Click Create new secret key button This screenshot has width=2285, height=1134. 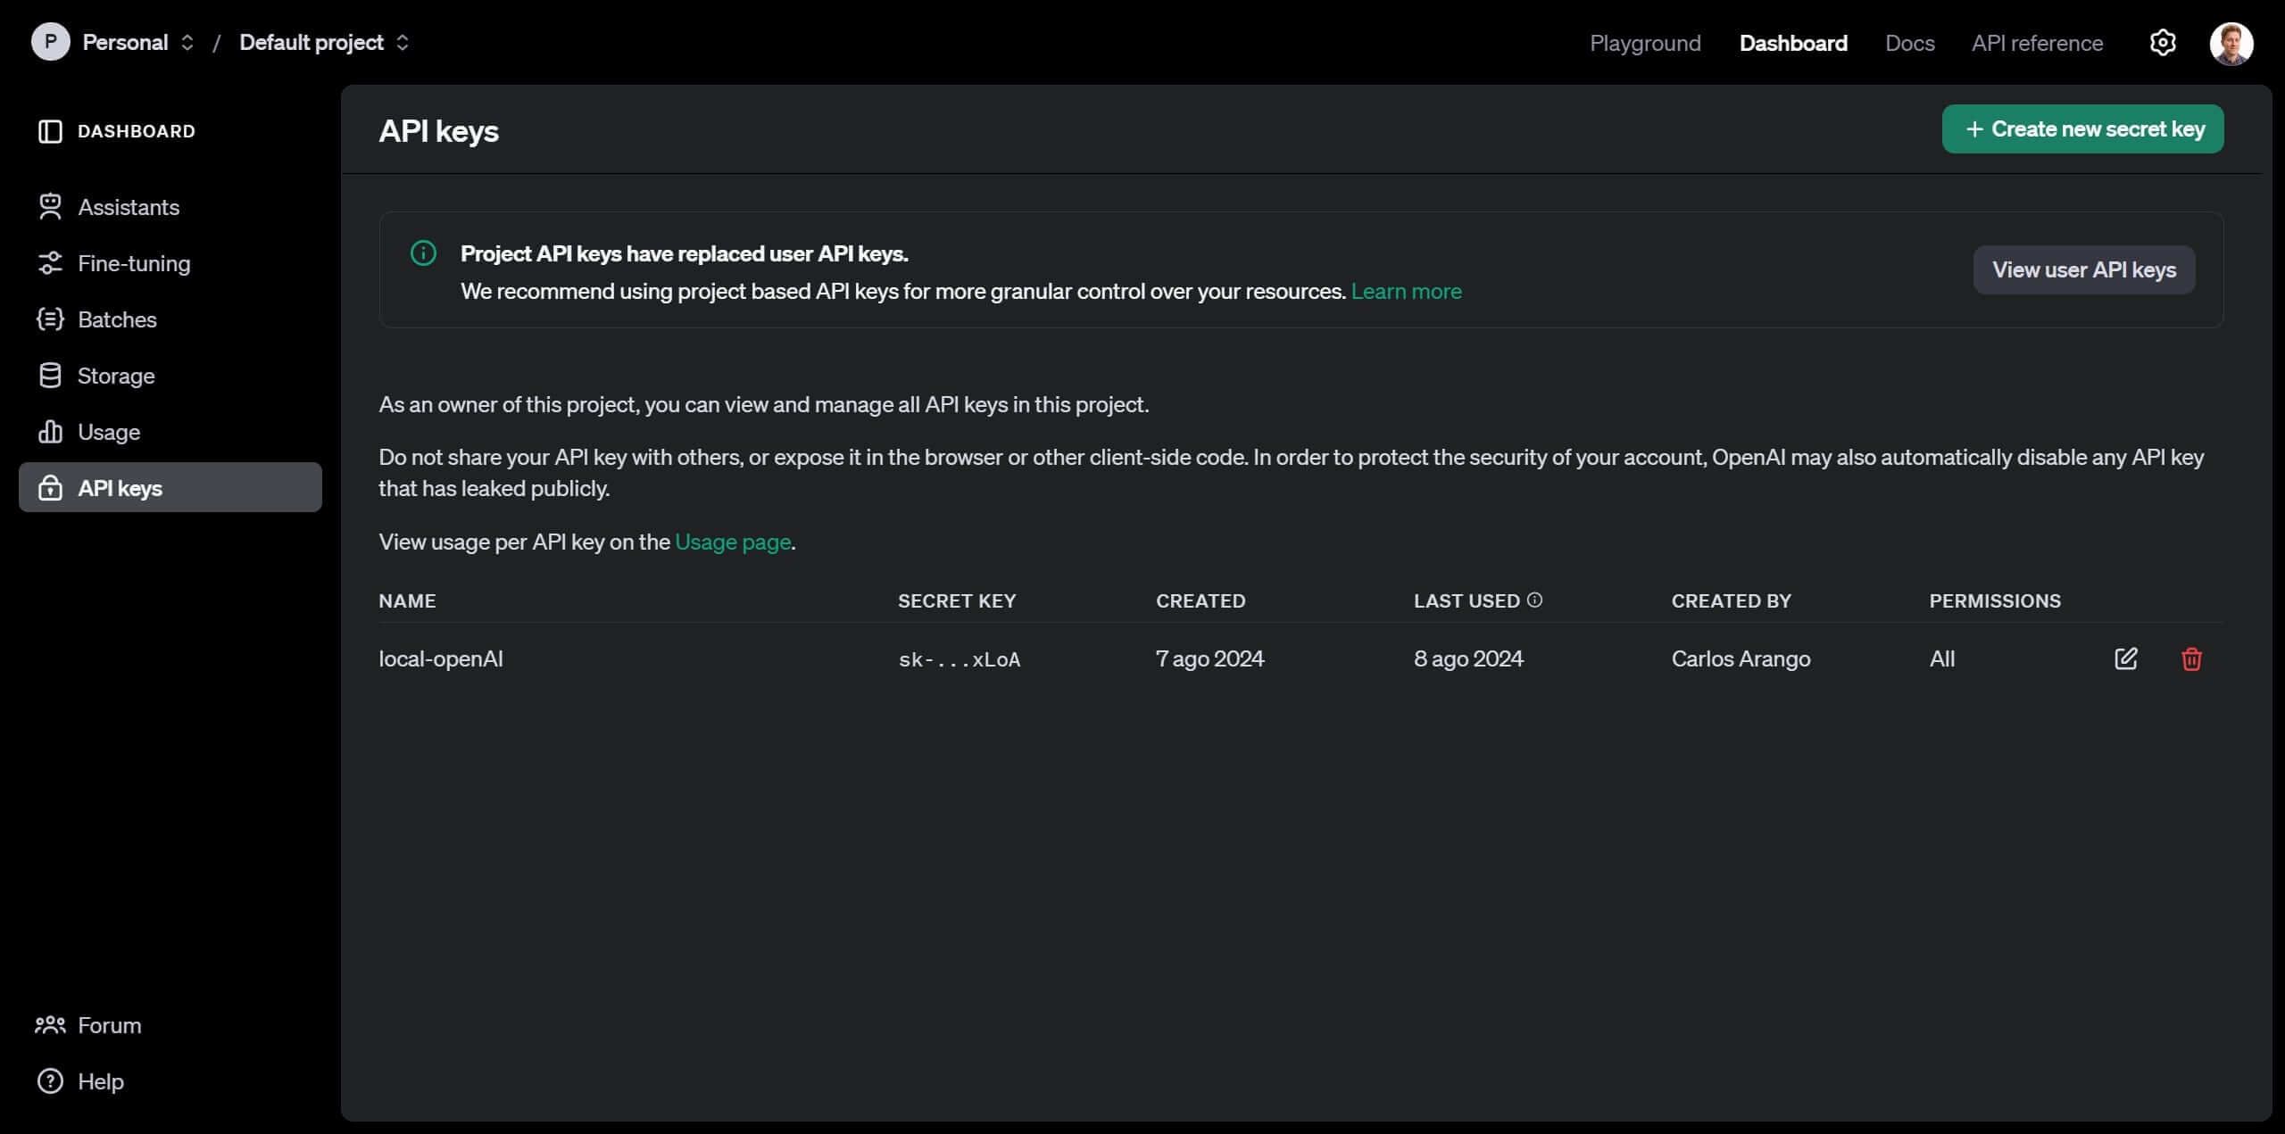[x=2082, y=128]
